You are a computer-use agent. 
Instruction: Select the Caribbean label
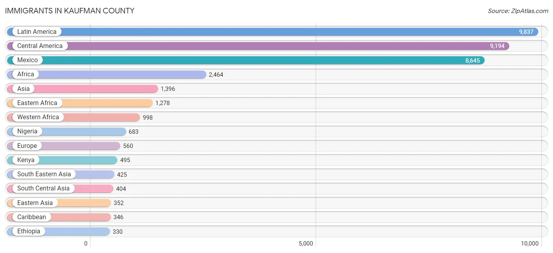31,217
